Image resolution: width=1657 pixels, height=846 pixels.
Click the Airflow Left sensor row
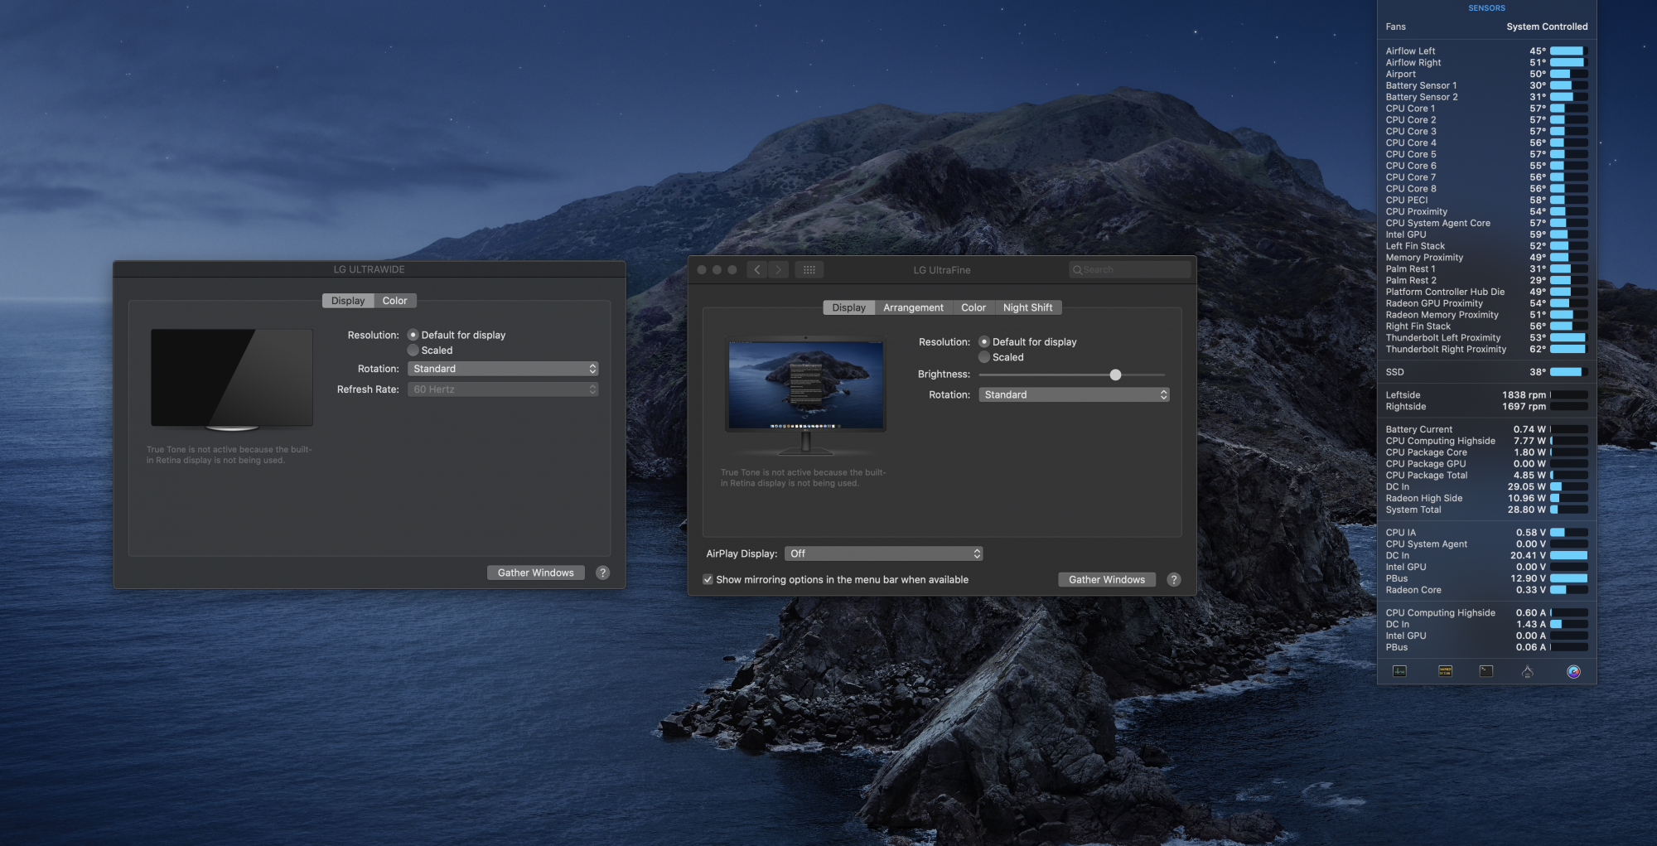(1486, 51)
